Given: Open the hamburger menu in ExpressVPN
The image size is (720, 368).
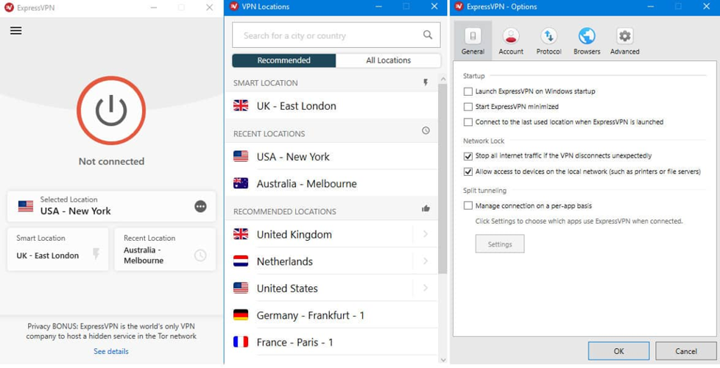Looking at the screenshot, I should 15,31.
